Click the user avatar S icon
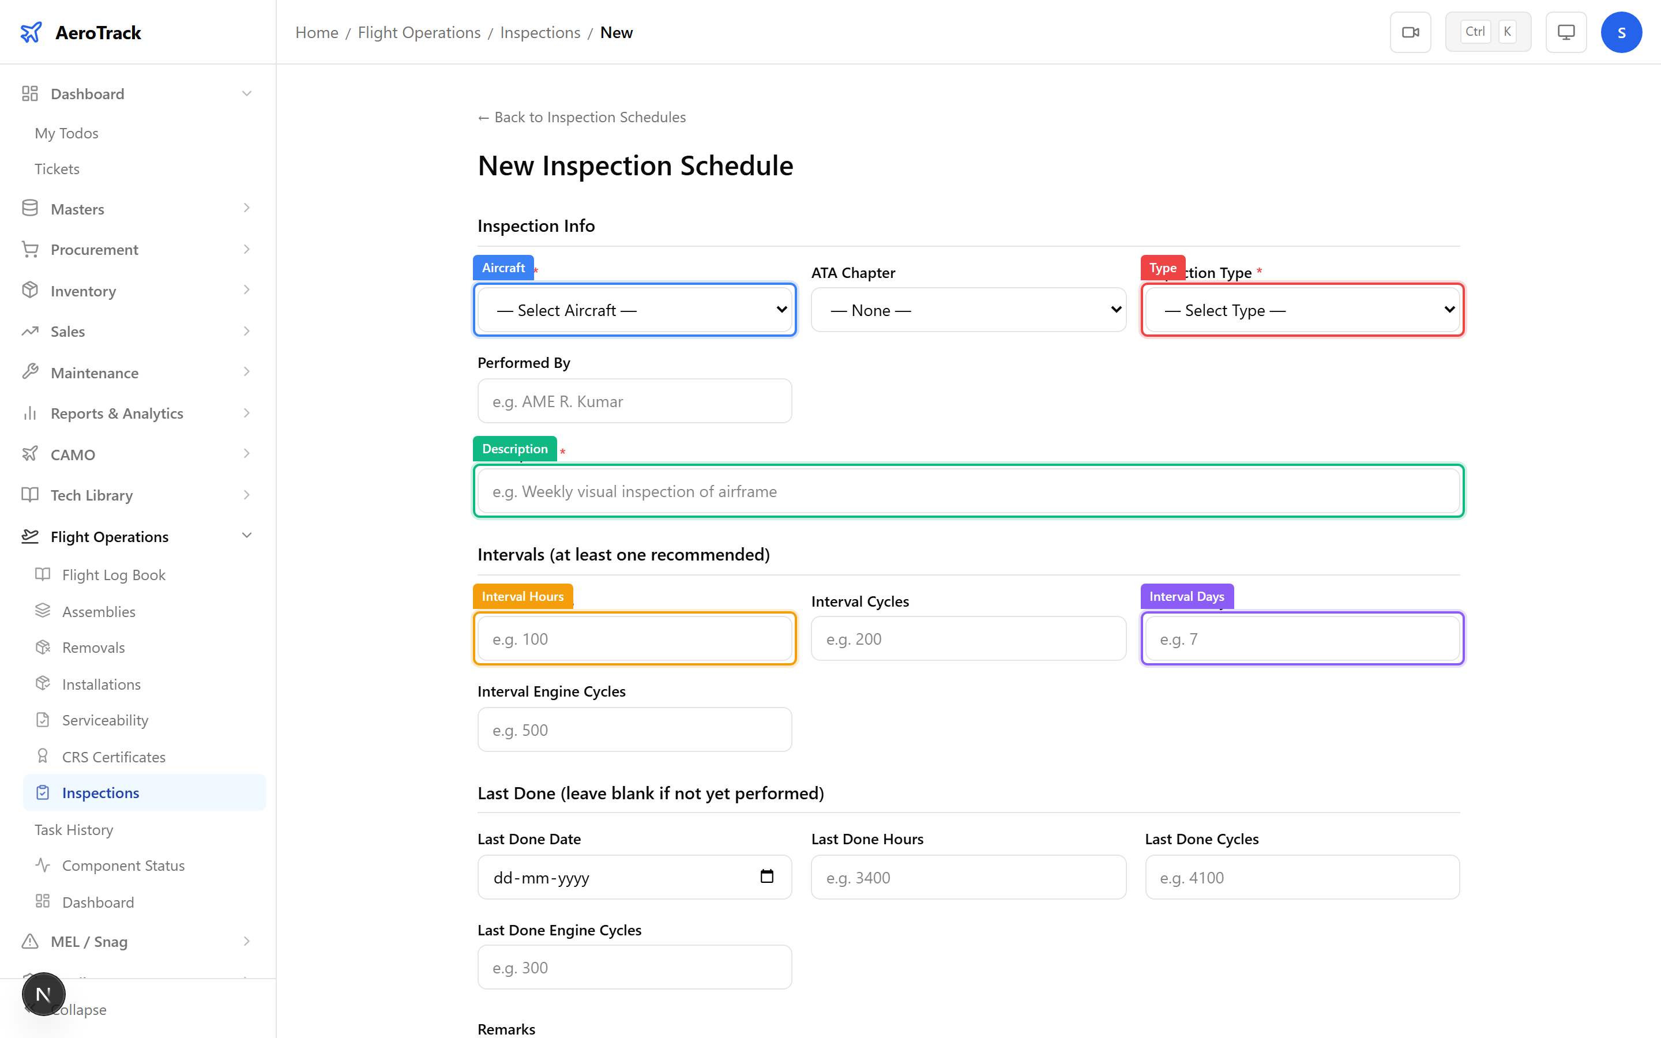 1621,32
